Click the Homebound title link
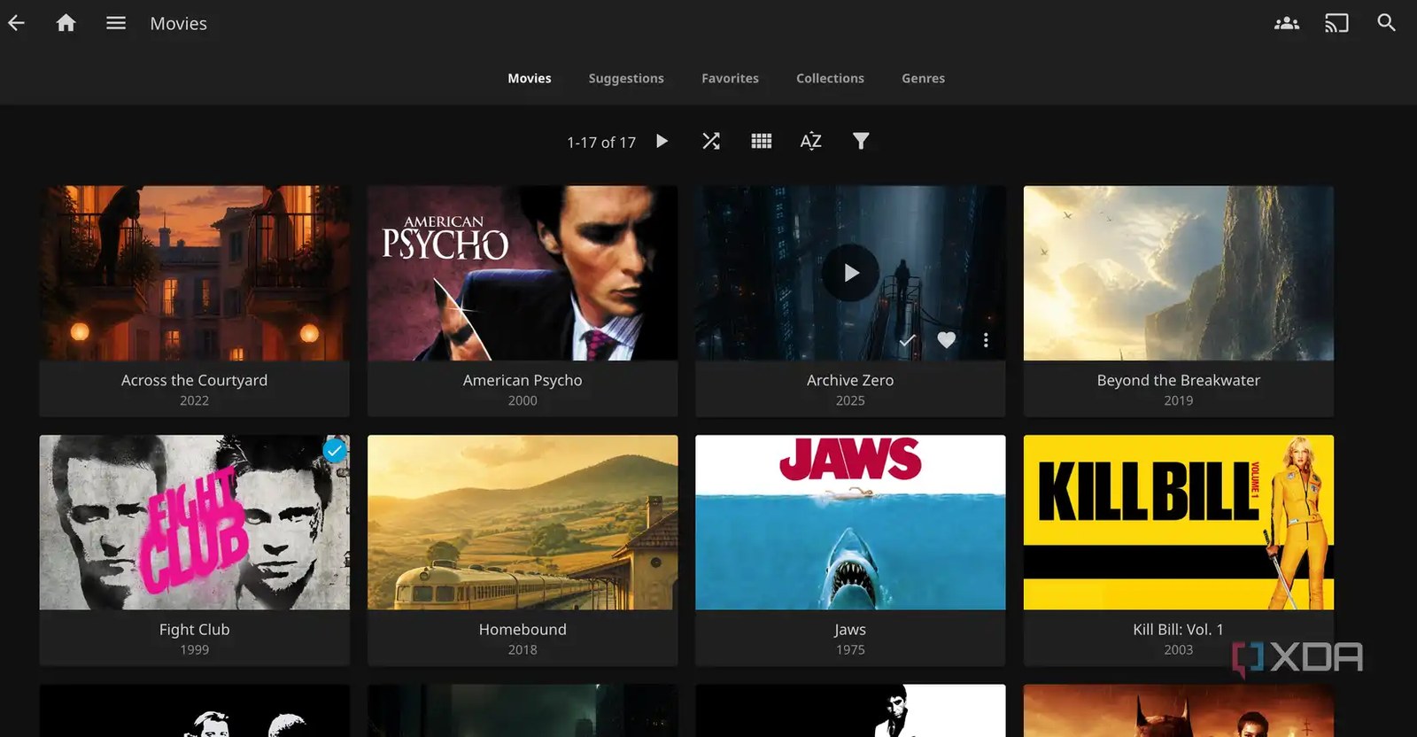The image size is (1417, 737). (x=523, y=629)
